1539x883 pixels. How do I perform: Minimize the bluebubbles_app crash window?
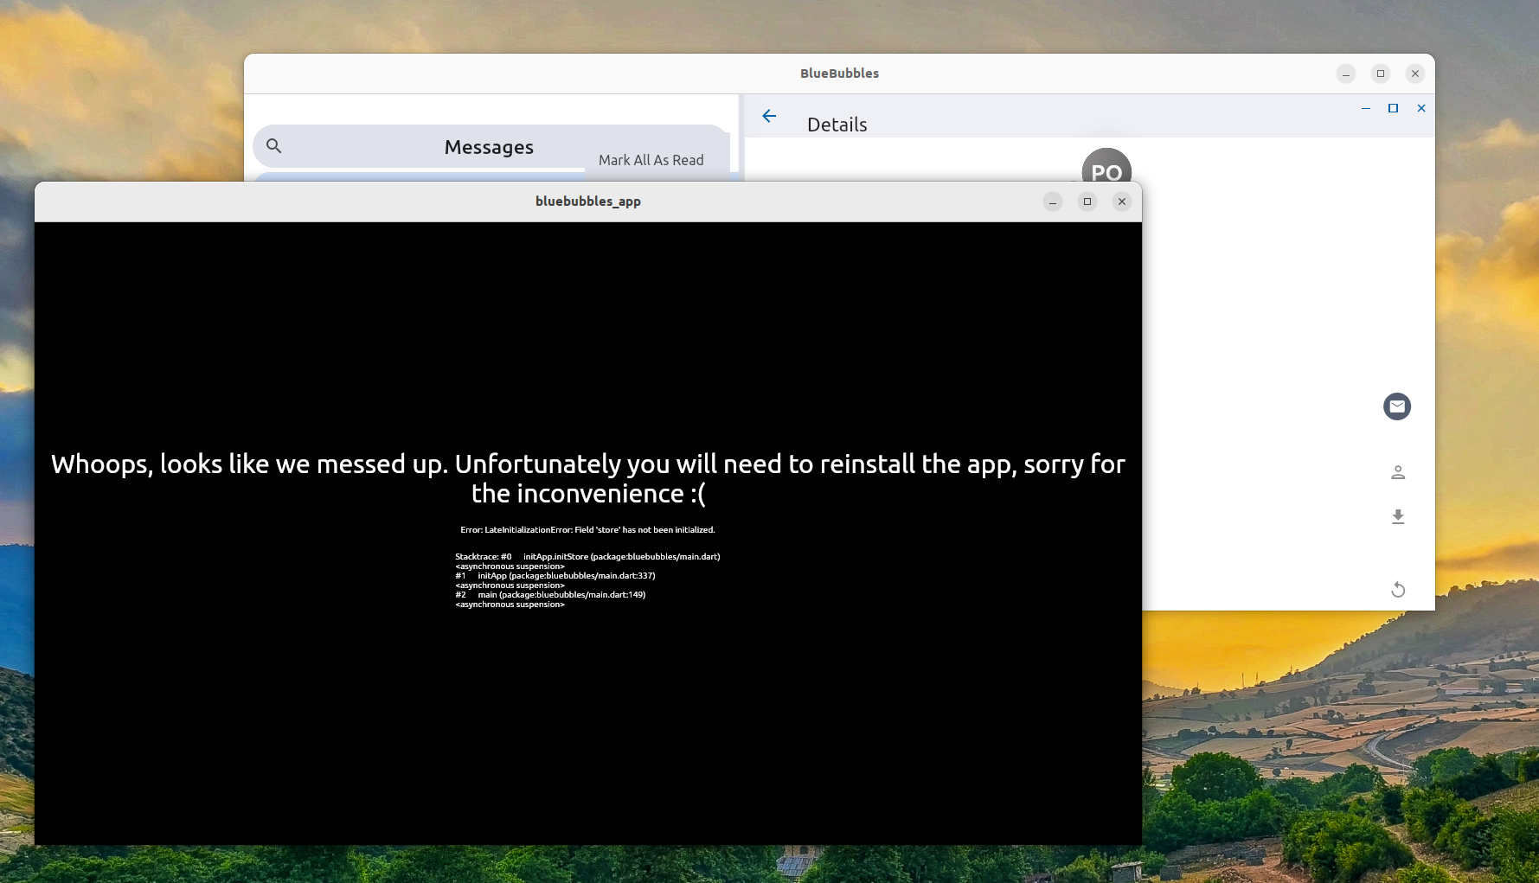[1052, 202]
